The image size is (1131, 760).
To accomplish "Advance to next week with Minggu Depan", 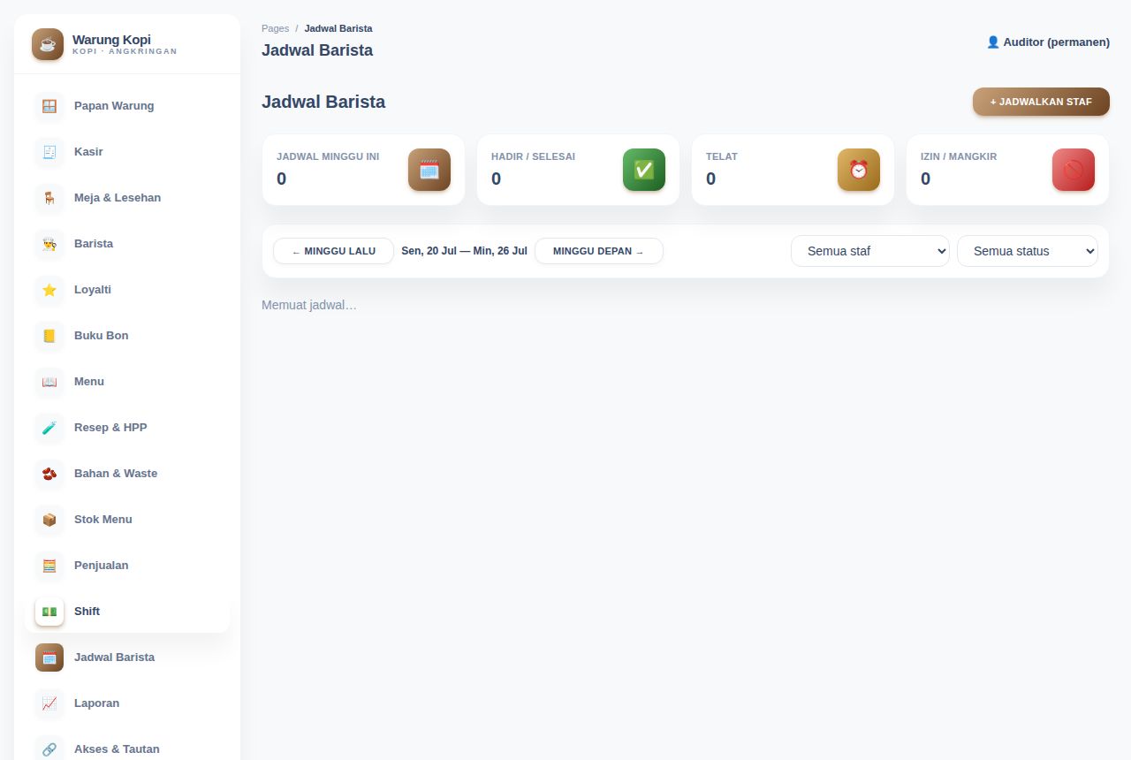I will (599, 251).
